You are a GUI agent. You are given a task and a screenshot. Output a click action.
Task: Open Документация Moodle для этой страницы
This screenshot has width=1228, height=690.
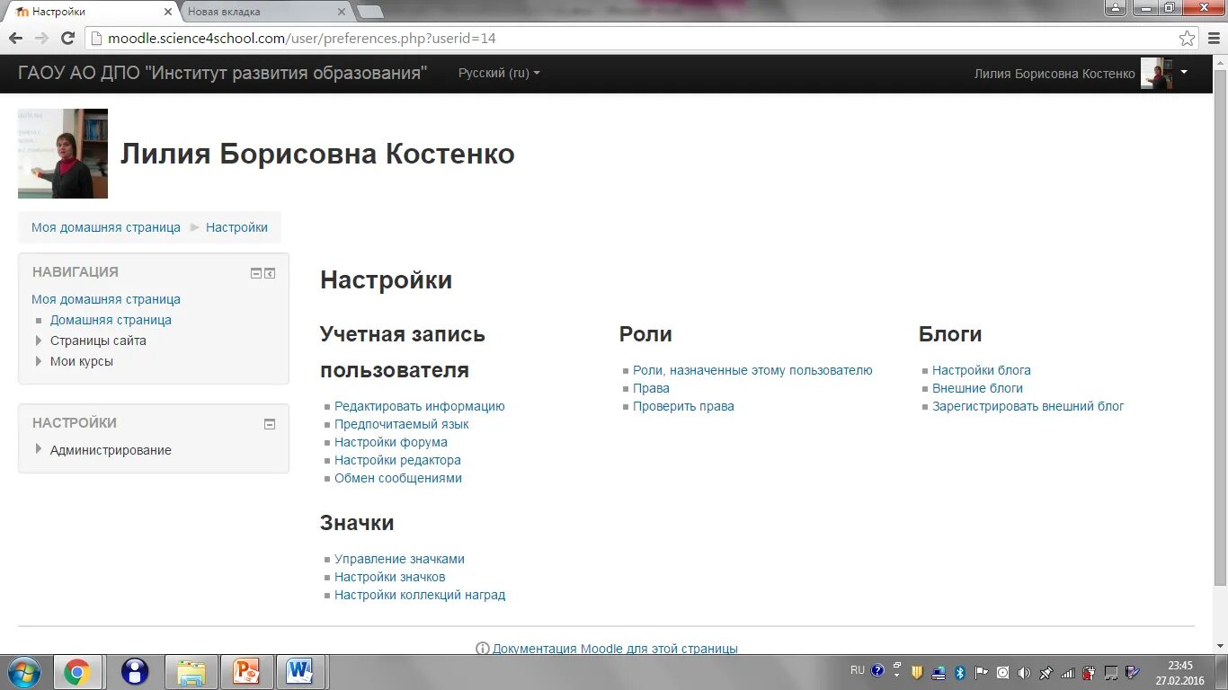615,648
